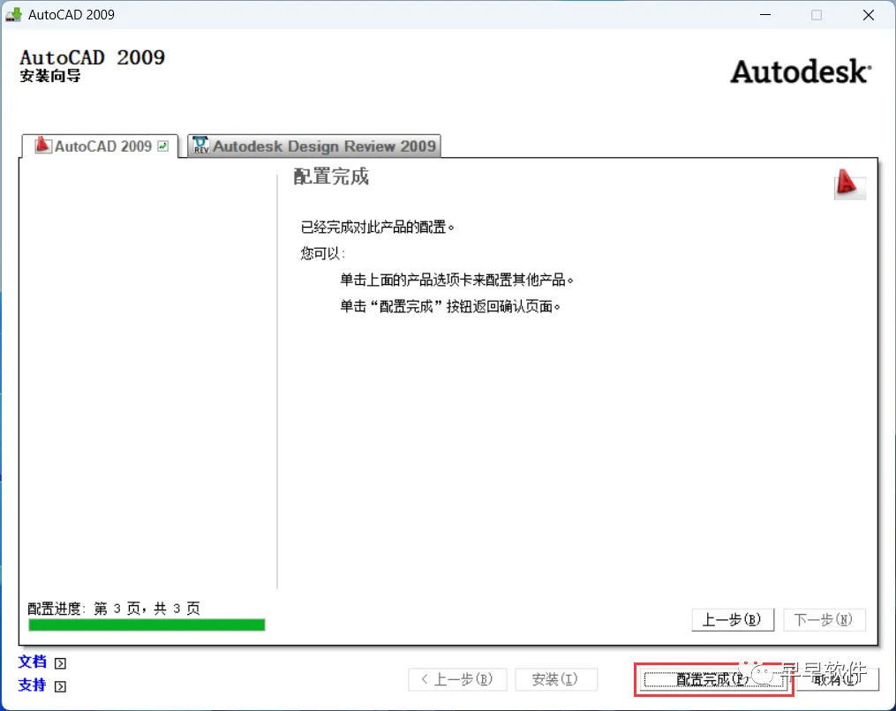Click the 安装(I) button
Image resolution: width=896 pixels, height=711 pixels.
(556, 679)
